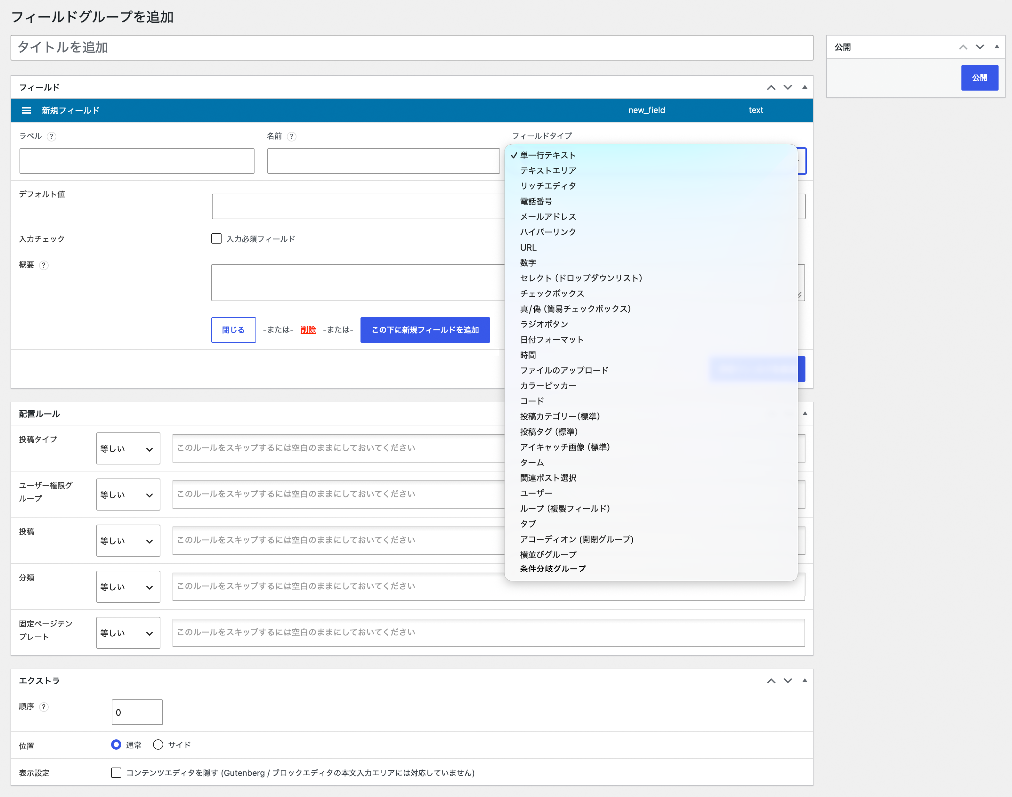This screenshot has width=1012, height=797.
Task: Open the 等しい dropdown for 投稿タイプ
Action: pos(128,448)
